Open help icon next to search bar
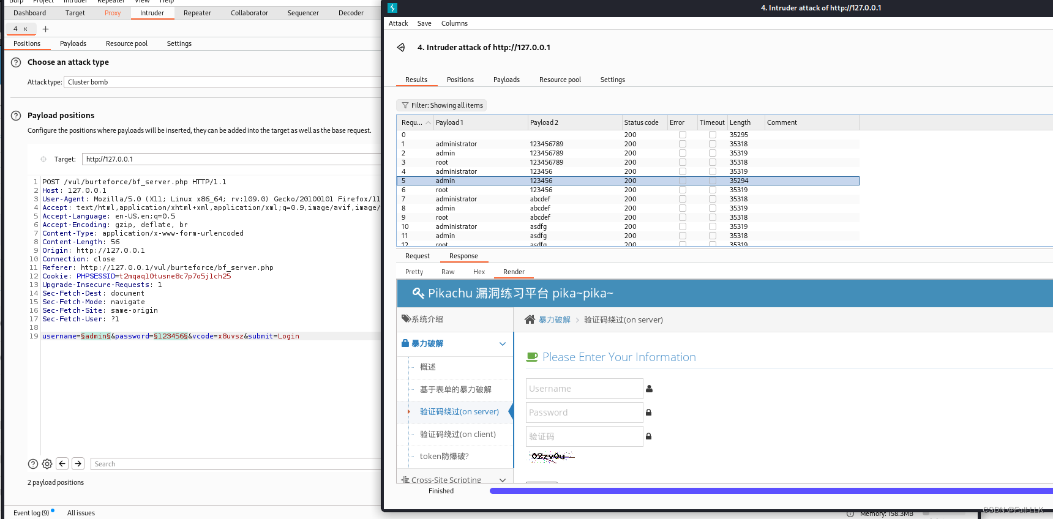Image resolution: width=1053 pixels, height=519 pixels. (33, 464)
